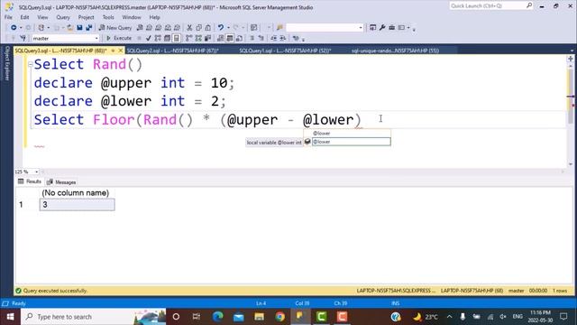Image resolution: width=577 pixels, height=325 pixels.
Task: Open the Help menu
Action: [154, 17]
